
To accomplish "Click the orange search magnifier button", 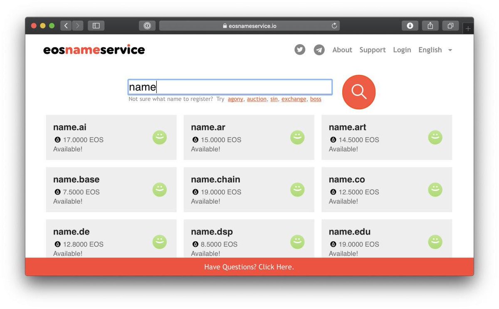I will [x=359, y=92].
